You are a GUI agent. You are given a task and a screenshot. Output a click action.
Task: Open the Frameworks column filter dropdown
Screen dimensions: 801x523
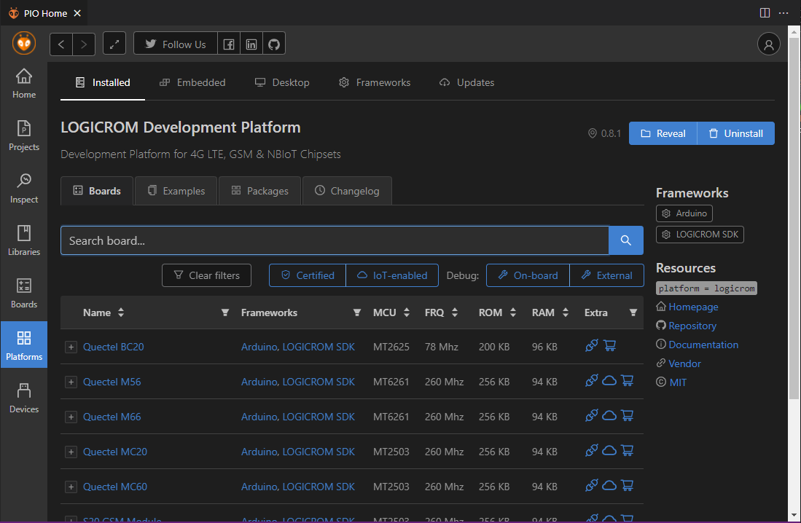[x=357, y=312]
